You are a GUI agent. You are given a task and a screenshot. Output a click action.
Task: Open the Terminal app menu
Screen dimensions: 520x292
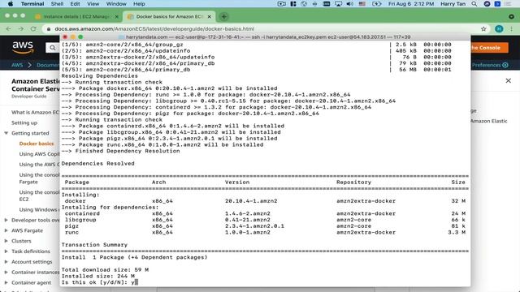(x=32, y=4)
